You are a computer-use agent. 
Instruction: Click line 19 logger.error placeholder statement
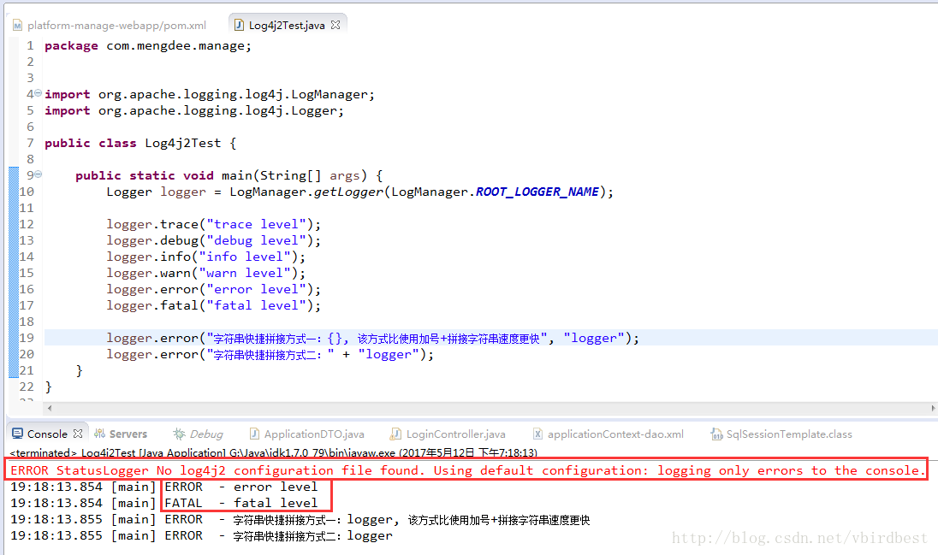(372, 338)
